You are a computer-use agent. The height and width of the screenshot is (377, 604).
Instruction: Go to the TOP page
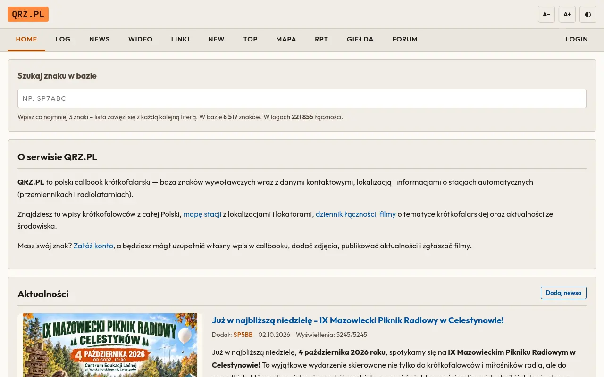(250, 39)
